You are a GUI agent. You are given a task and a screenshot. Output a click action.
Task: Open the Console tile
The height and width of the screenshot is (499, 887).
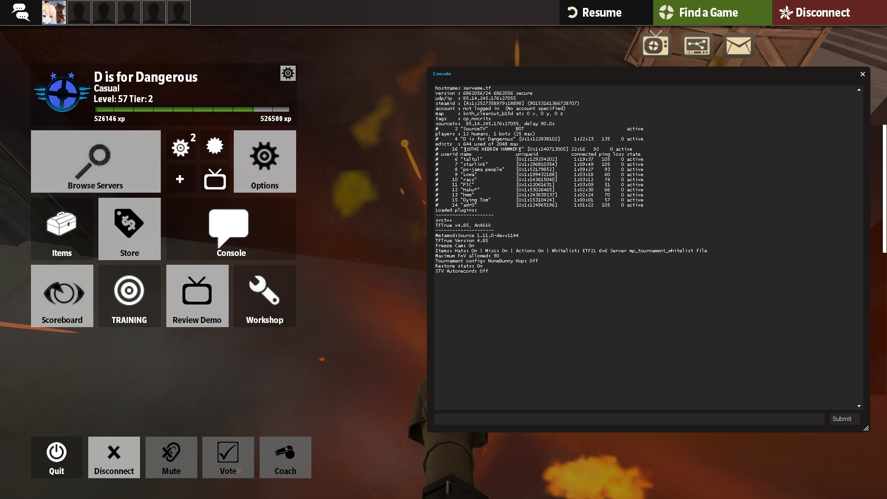pyautogui.click(x=231, y=229)
